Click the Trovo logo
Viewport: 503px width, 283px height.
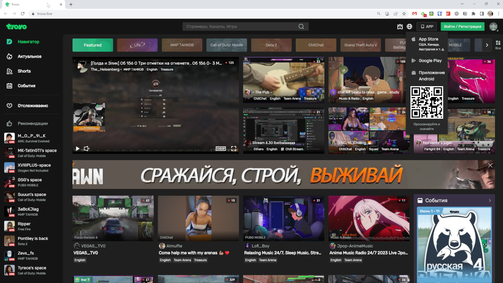pyautogui.click(x=16, y=27)
